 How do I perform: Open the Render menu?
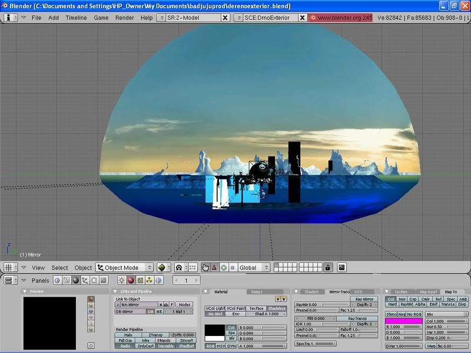pyautogui.click(x=125, y=18)
